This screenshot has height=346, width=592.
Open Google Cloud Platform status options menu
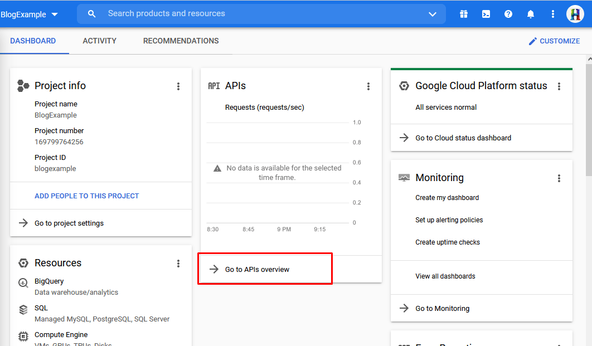click(x=559, y=86)
